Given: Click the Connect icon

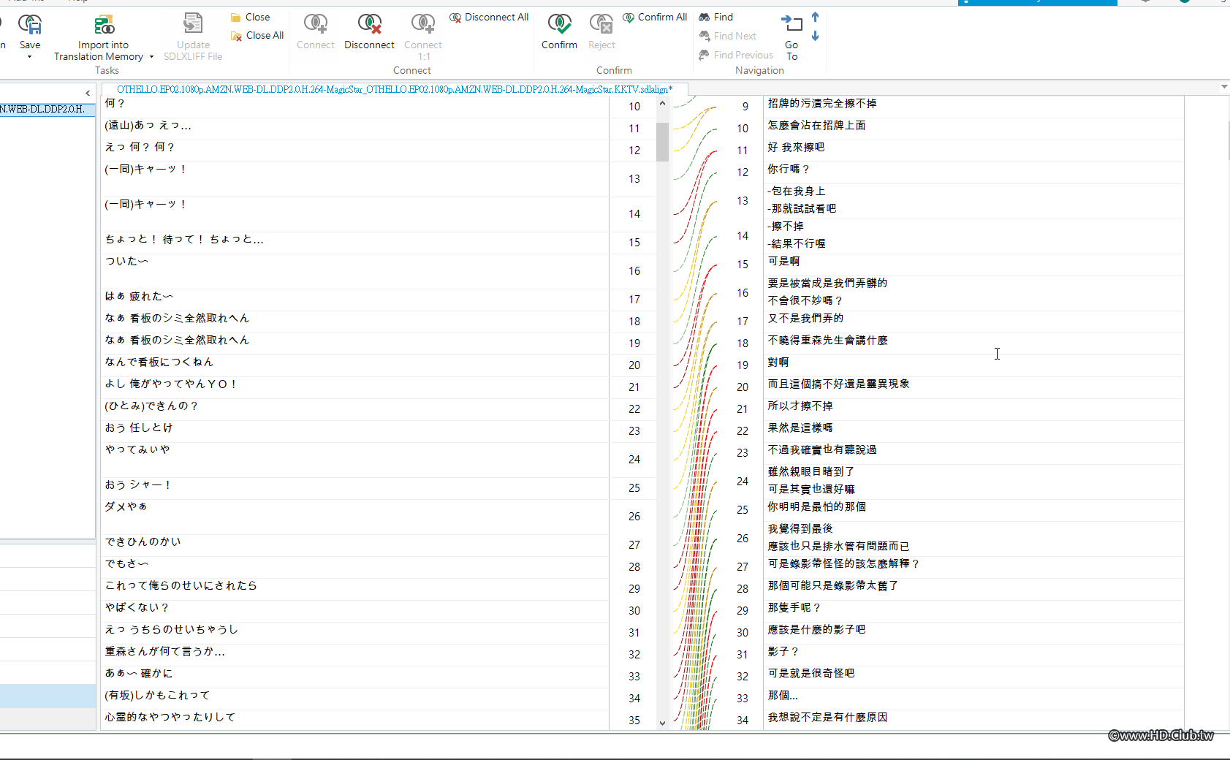Looking at the screenshot, I should click(315, 25).
